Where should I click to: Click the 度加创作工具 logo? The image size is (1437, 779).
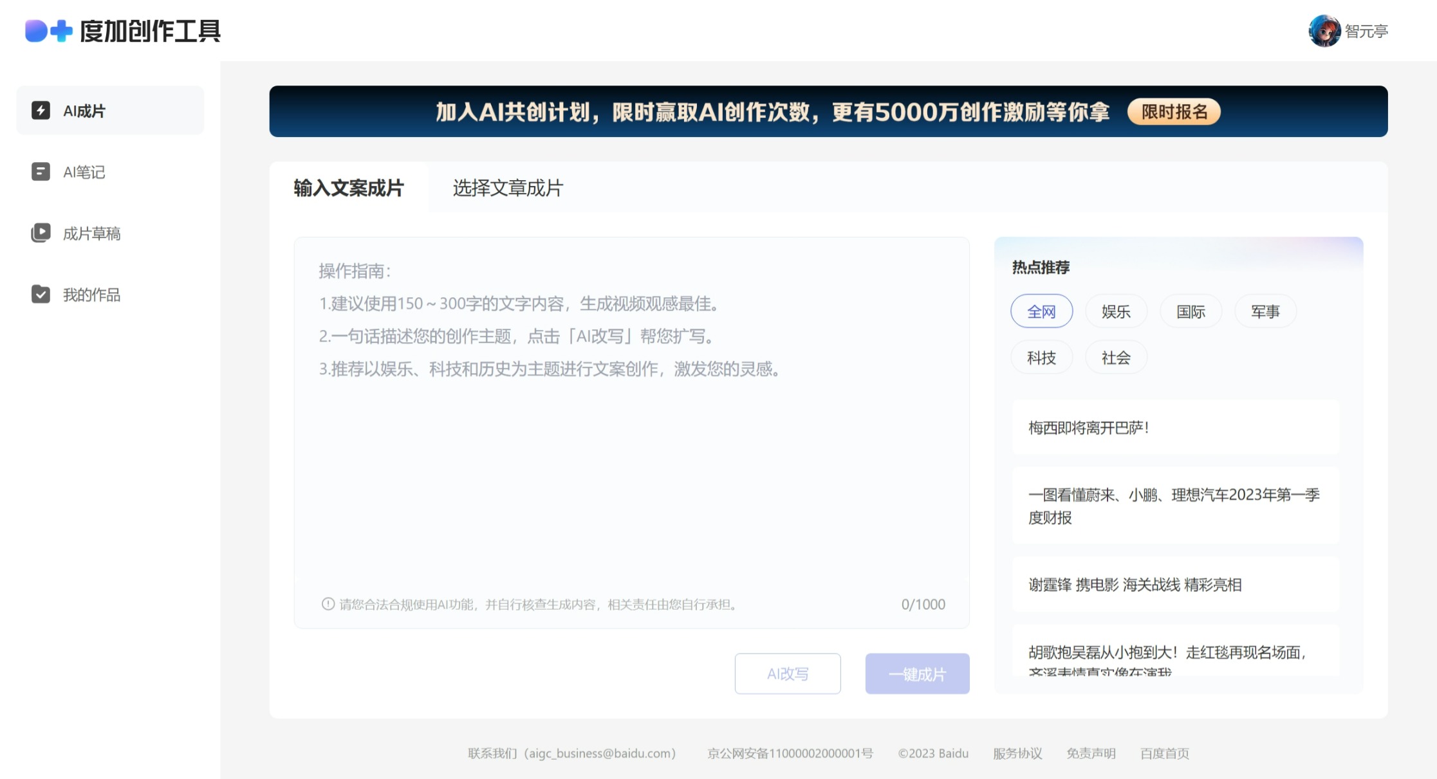pos(123,31)
